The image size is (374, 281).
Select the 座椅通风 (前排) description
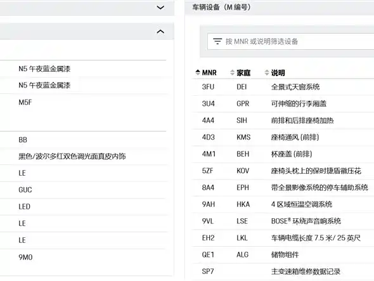click(x=295, y=137)
